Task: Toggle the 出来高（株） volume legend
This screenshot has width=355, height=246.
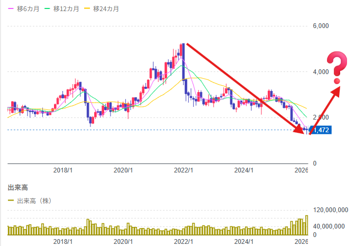Action: pos(33,201)
